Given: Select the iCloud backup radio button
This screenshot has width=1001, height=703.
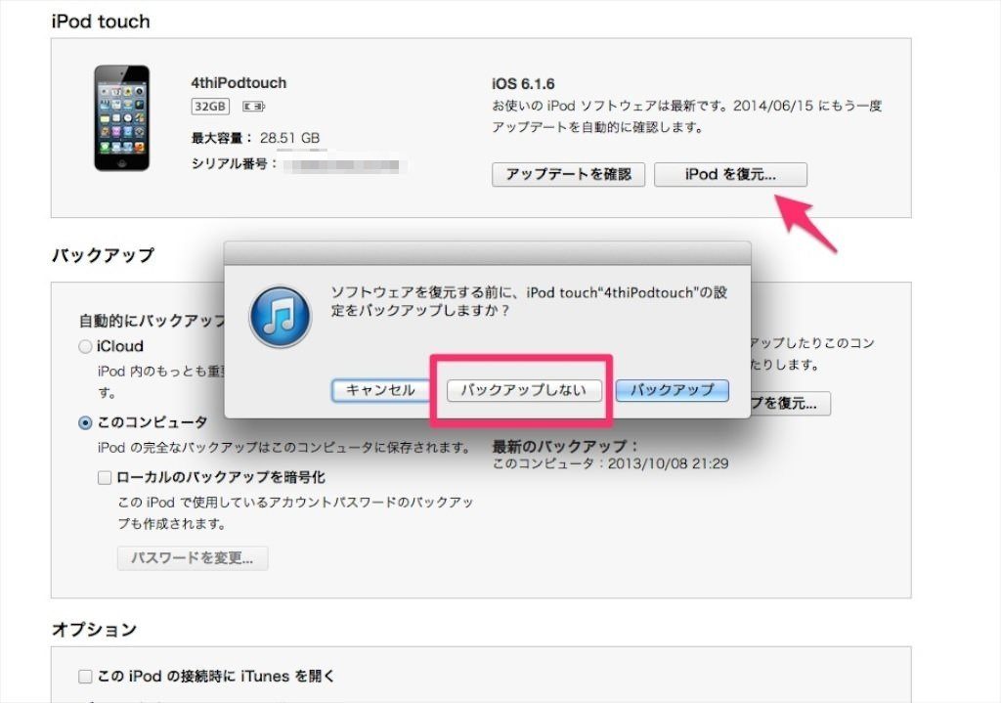Looking at the screenshot, I should [x=85, y=347].
